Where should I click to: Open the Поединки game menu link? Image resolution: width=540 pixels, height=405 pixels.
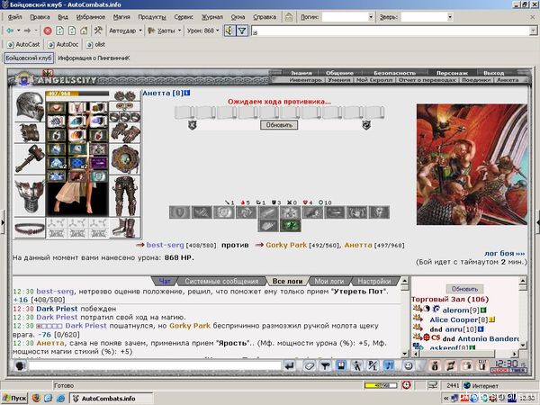(x=476, y=80)
